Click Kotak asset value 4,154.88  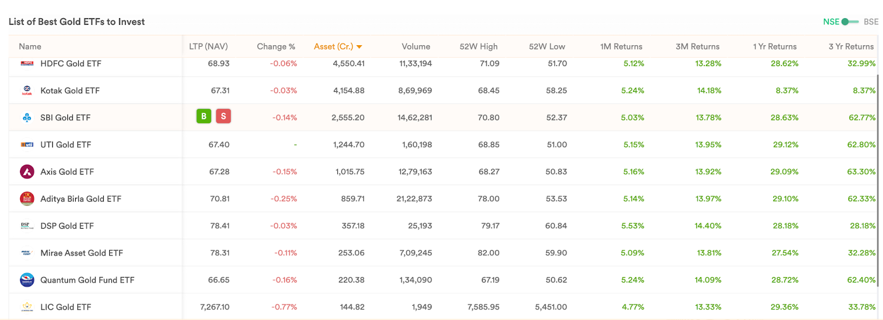point(349,91)
